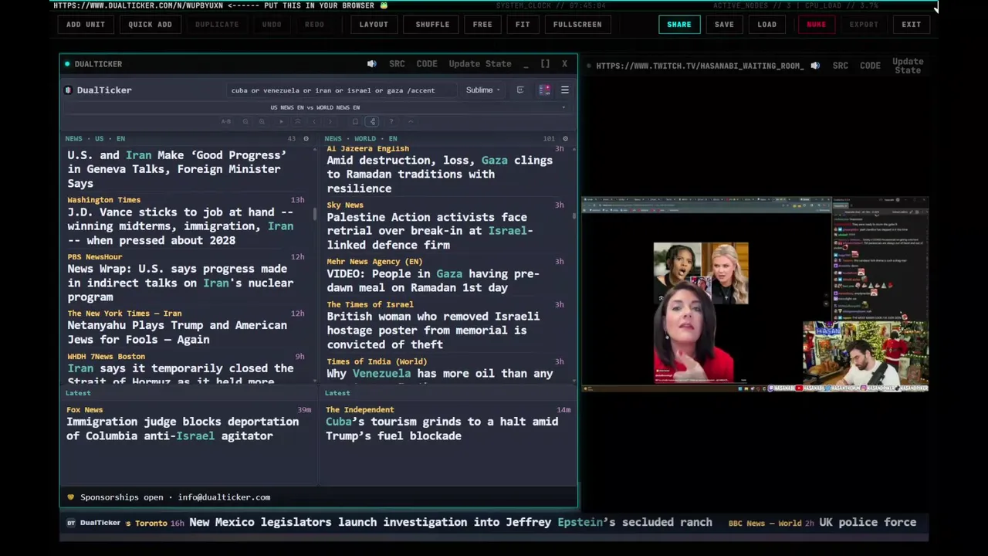Viewport: 988px width, 556px height.
Task: Select the FIT layout option
Action: tap(523, 24)
